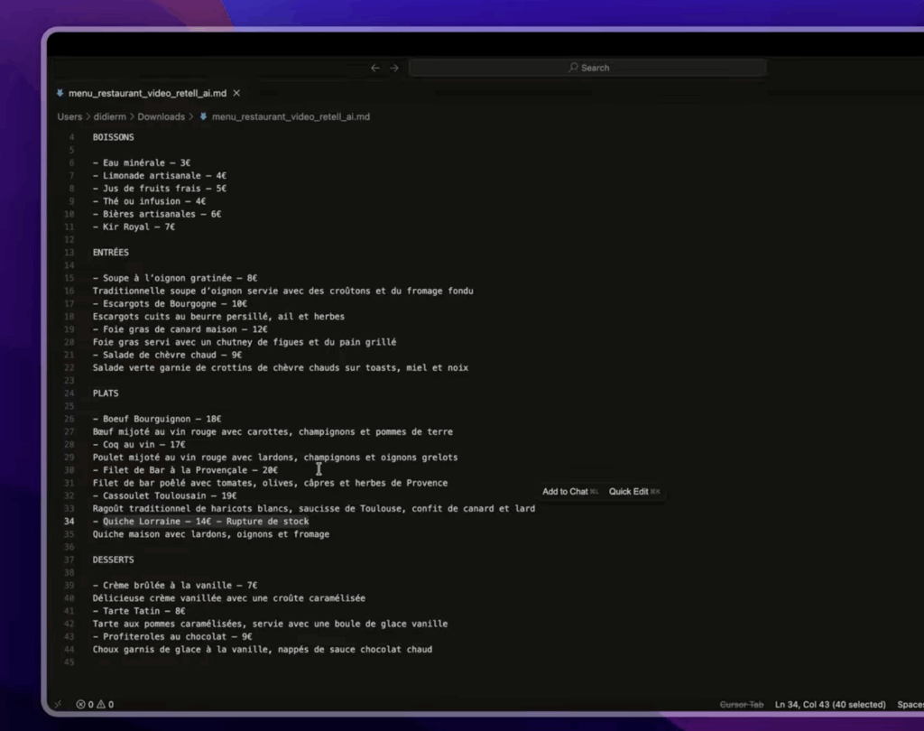The height and width of the screenshot is (731, 924).
Task: Select the Search magnifier in the top search bar
Action: point(572,67)
